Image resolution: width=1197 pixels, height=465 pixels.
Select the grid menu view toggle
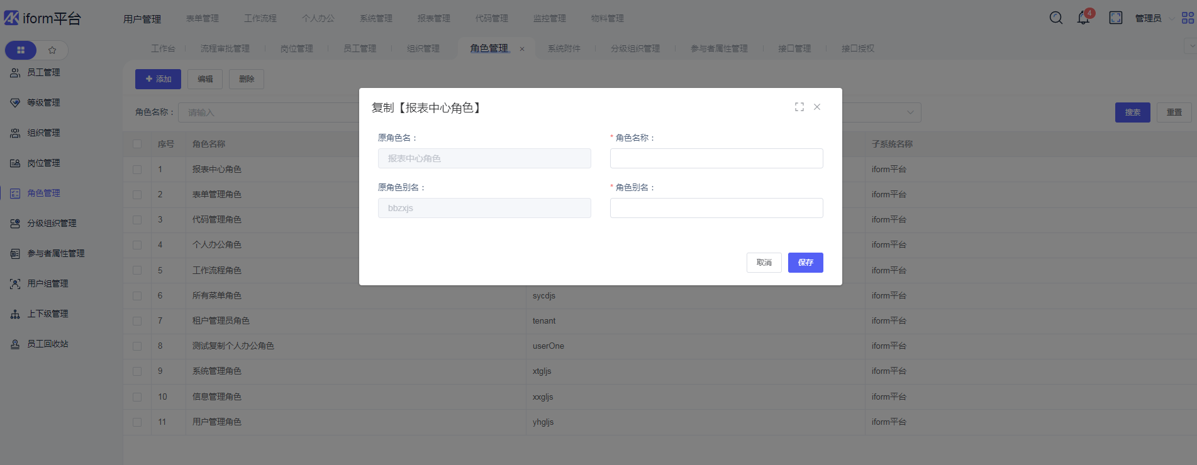(x=21, y=50)
